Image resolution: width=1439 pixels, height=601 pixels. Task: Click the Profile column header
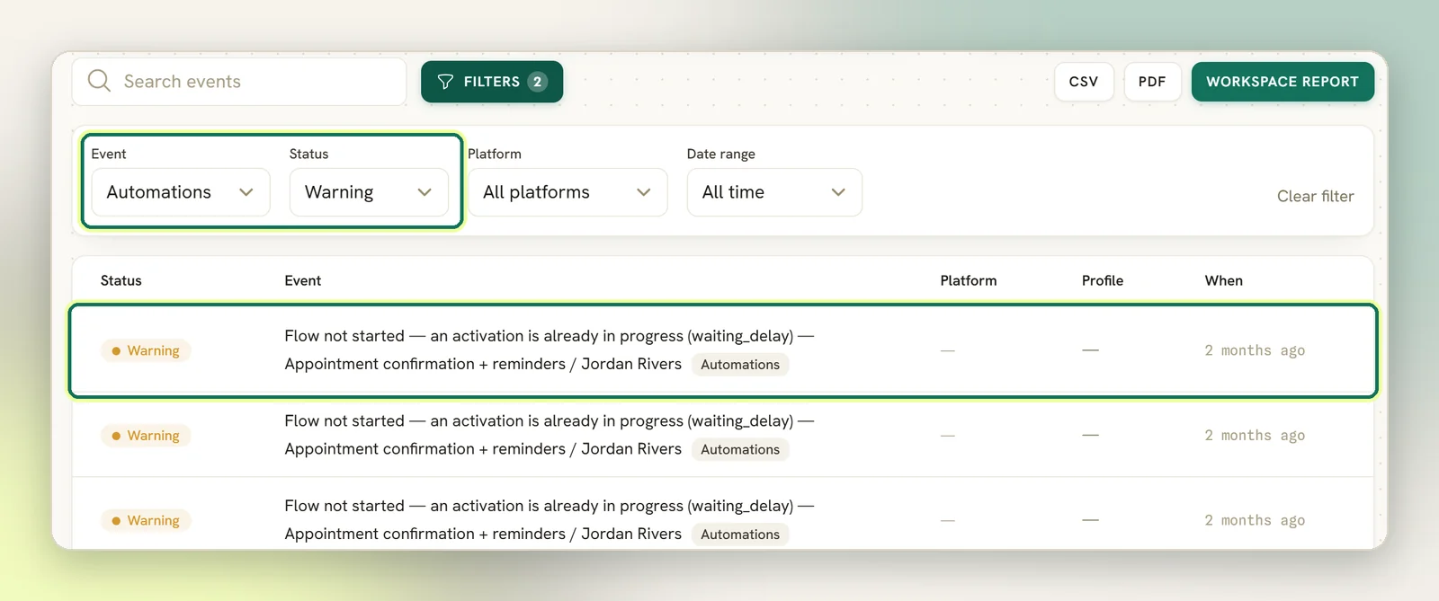[1103, 280]
